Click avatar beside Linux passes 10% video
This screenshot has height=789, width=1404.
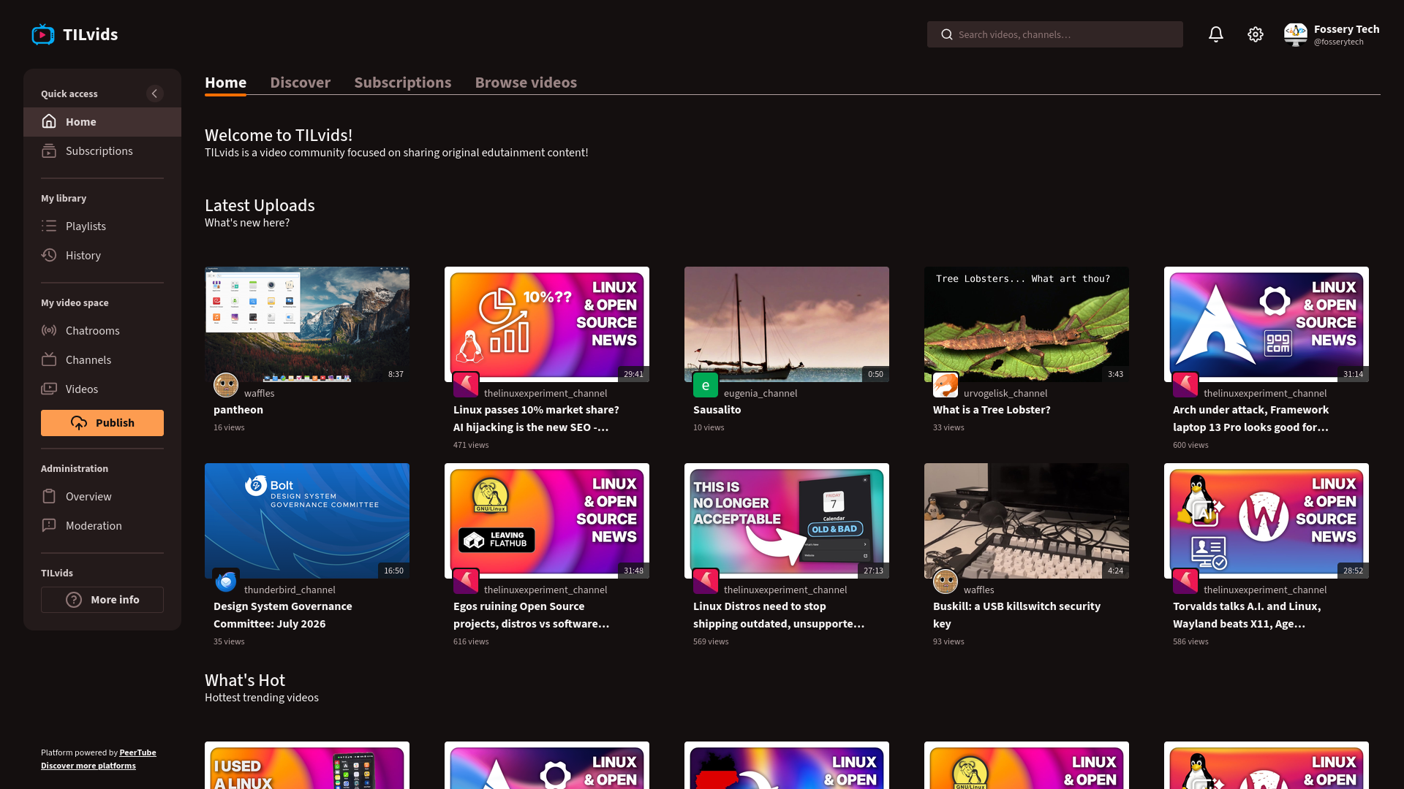point(466,385)
